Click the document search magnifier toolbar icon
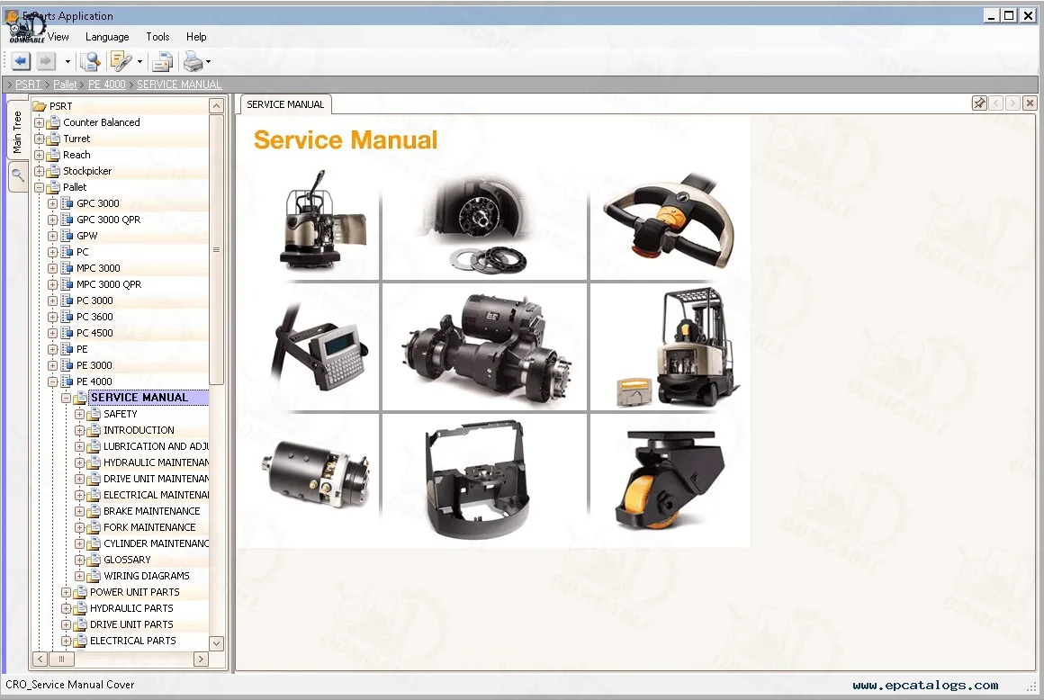 (x=89, y=61)
